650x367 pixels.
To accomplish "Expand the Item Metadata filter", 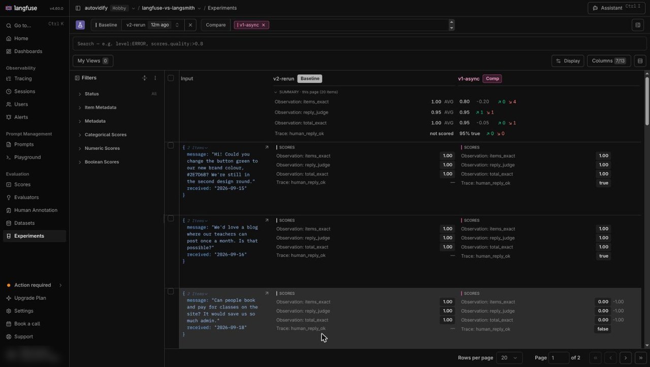I will point(118,107).
